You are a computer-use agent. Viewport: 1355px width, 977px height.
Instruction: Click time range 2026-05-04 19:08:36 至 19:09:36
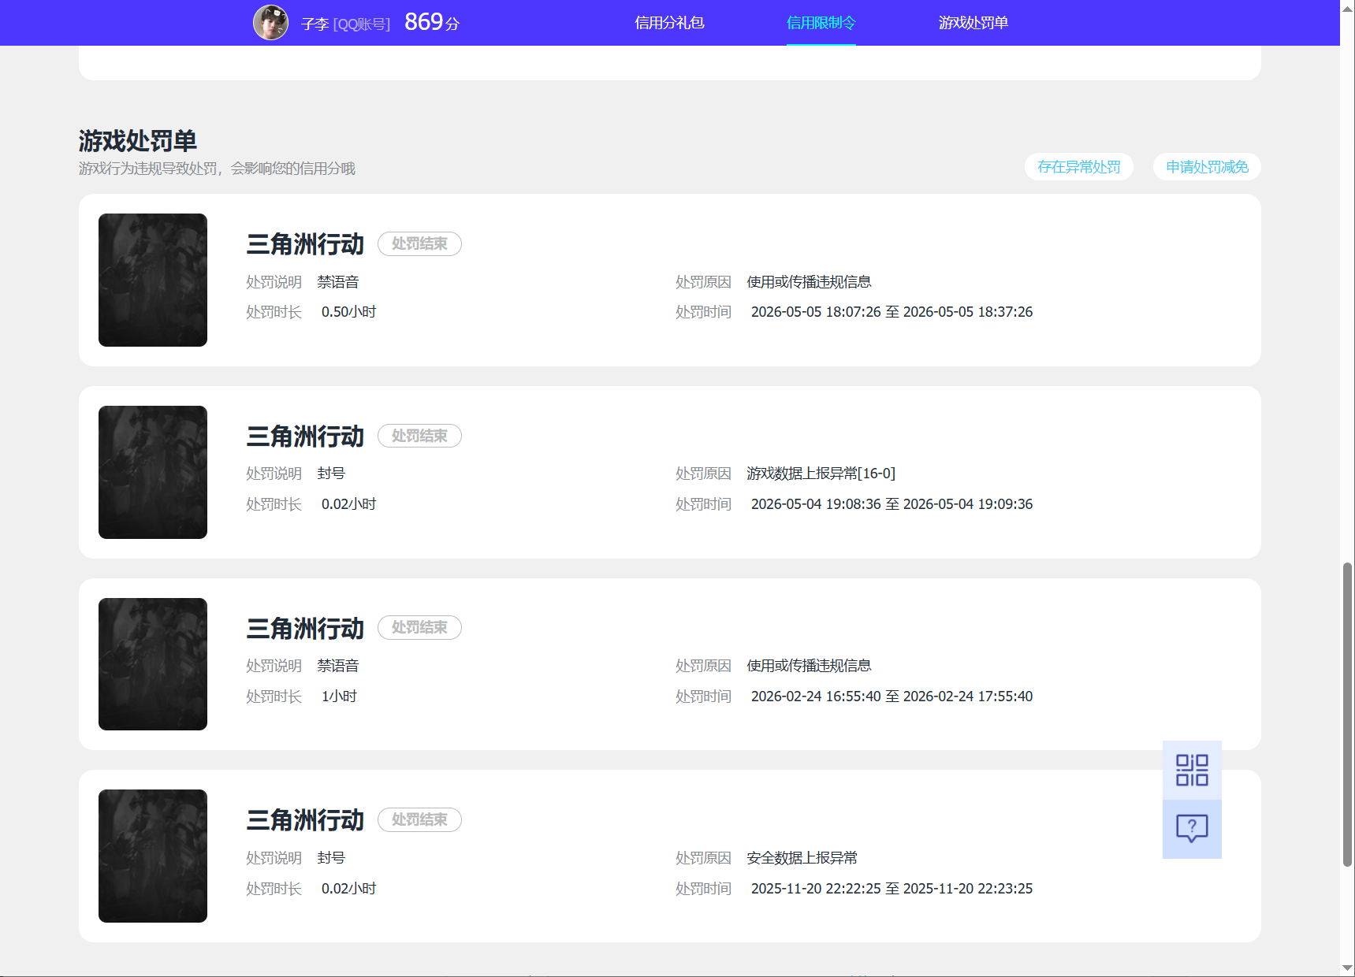892,504
